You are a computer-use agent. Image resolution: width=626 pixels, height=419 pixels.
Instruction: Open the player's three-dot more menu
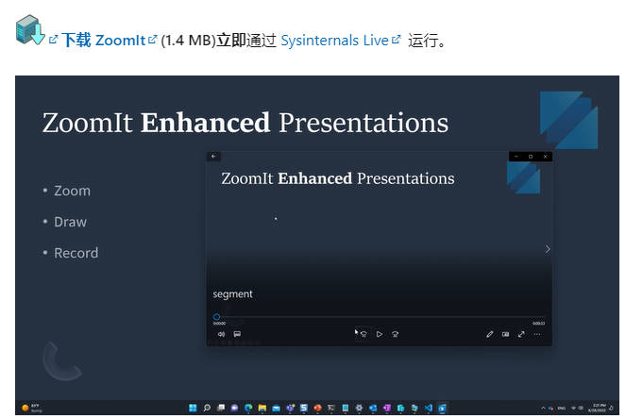(x=537, y=334)
